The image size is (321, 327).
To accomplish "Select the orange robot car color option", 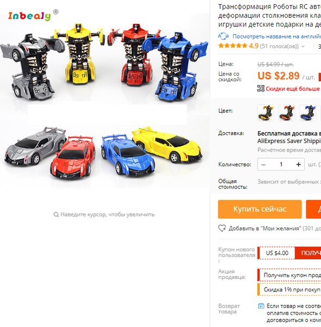I will tap(287, 113).
